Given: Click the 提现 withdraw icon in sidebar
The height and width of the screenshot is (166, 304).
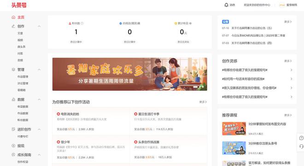Looking at the screenshot, I should [13, 146].
